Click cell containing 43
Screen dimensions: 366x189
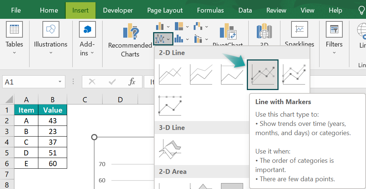52,121
